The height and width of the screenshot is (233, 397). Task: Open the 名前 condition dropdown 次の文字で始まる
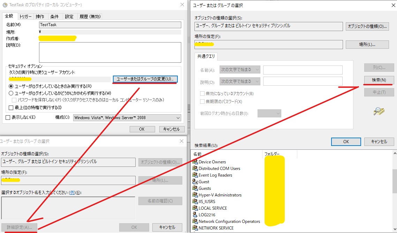(x=240, y=69)
